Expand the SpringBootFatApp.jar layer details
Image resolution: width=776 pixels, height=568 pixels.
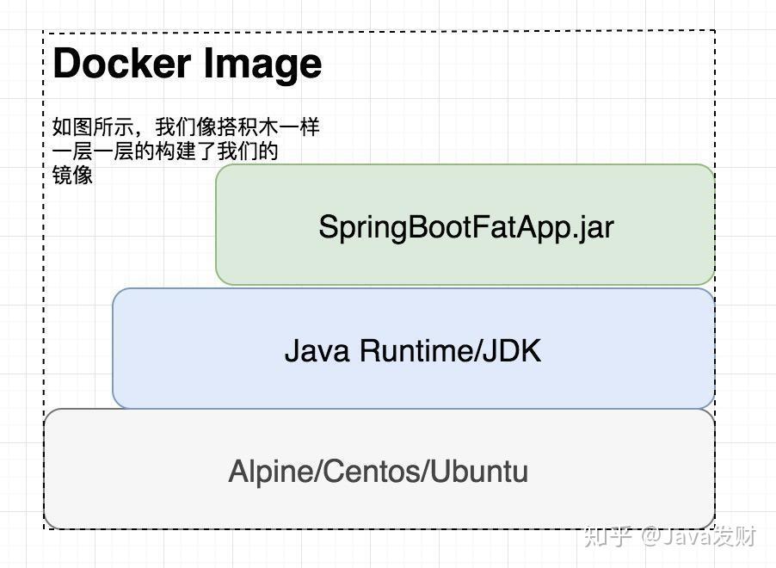465,225
